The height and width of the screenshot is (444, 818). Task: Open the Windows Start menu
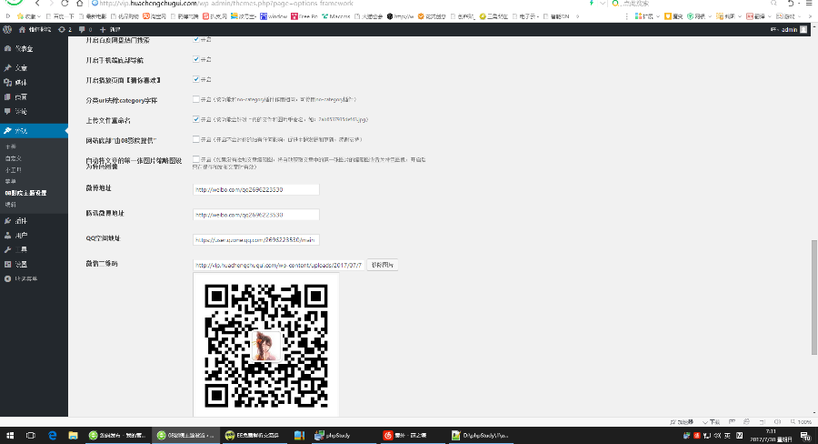click(10, 436)
